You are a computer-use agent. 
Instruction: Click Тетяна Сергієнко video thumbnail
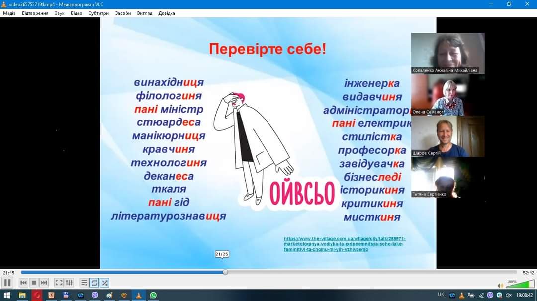point(448,178)
